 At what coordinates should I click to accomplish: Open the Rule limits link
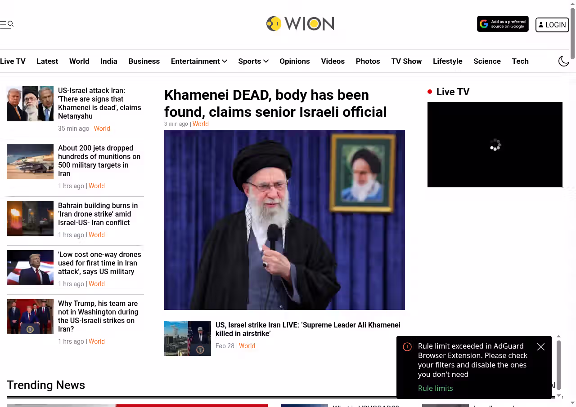tap(436, 388)
